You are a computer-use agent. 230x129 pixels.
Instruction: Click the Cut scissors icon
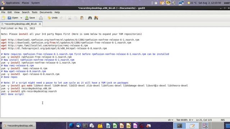coord(70,18)
